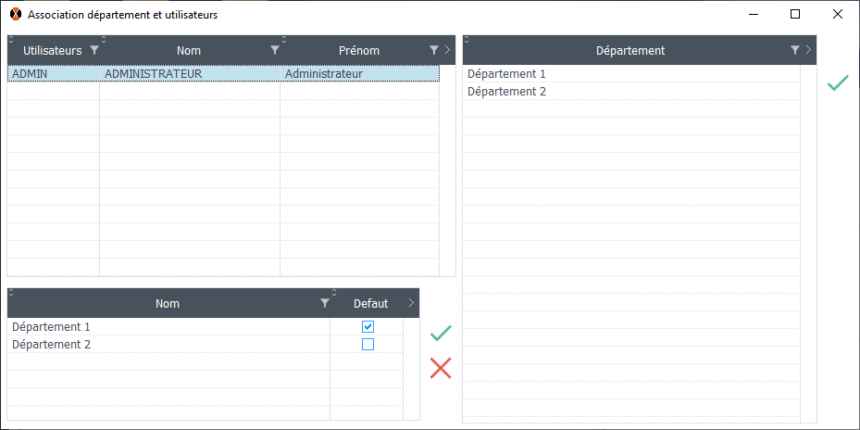Screen dimensions: 860x430
Task: Select Département 2 in right-hand list
Action: tap(506, 92)
